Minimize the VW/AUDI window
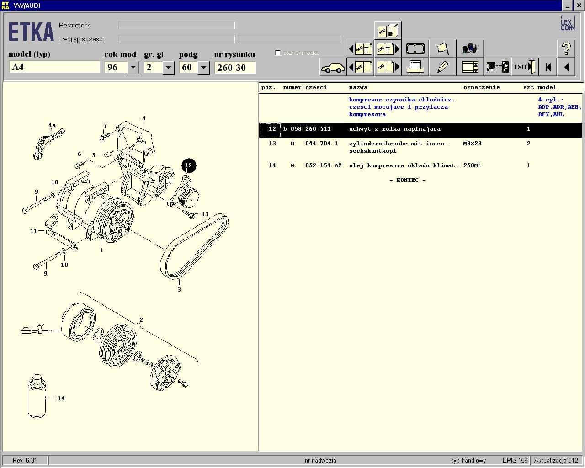Viewport: 585px width, 468px height. (x=567, y=5)
